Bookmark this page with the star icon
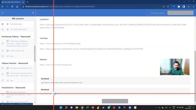Viewport: 196px width, 110px height. click(x=168, y=7)
